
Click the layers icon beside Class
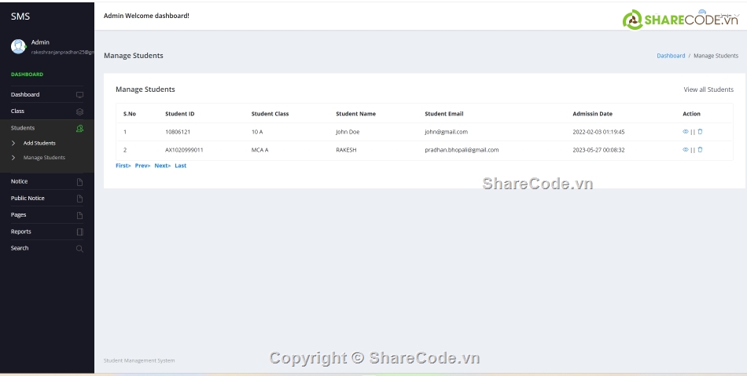(x=79, y=111)
